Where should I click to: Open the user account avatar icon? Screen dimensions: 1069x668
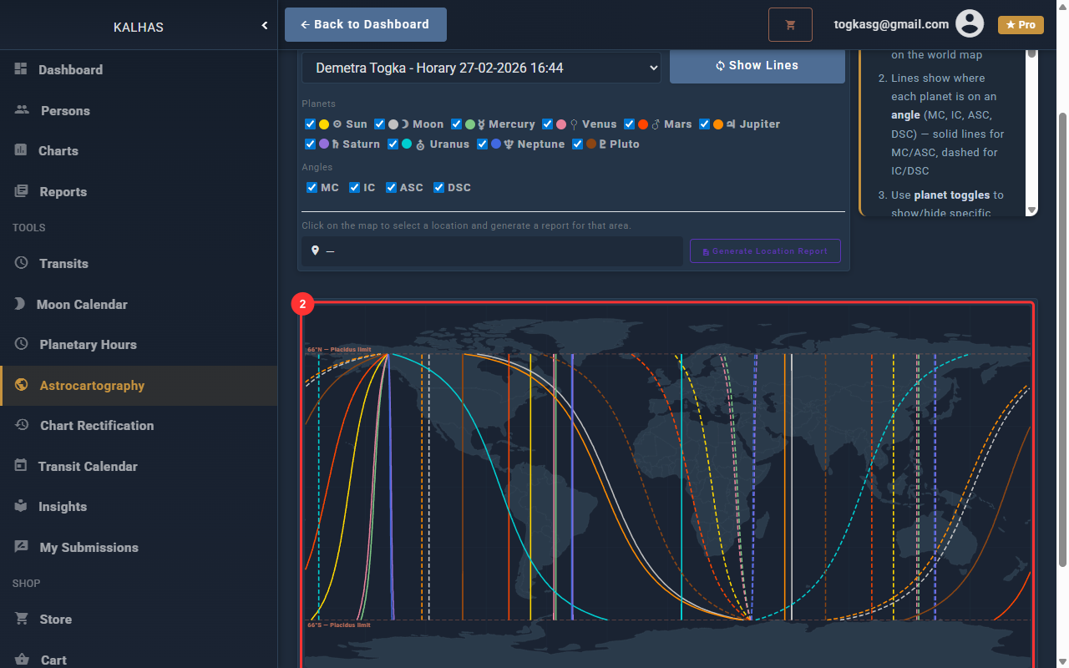tap(970, 24)
